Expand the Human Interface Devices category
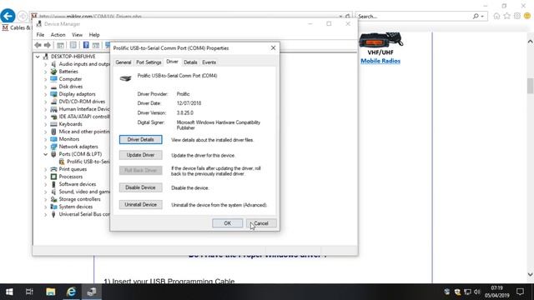 pos(45,109)
